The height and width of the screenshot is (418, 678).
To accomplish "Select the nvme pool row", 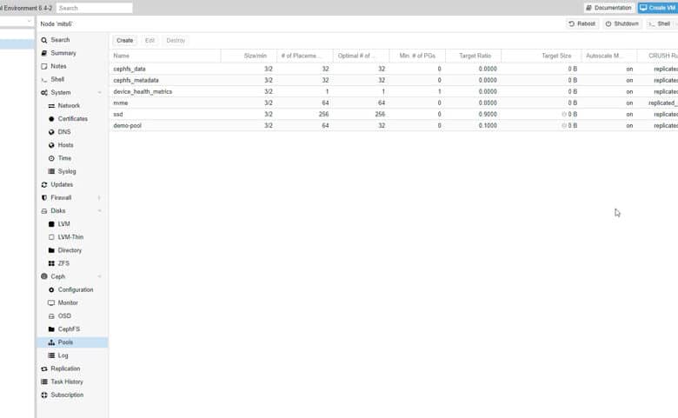I will point(394,103).
